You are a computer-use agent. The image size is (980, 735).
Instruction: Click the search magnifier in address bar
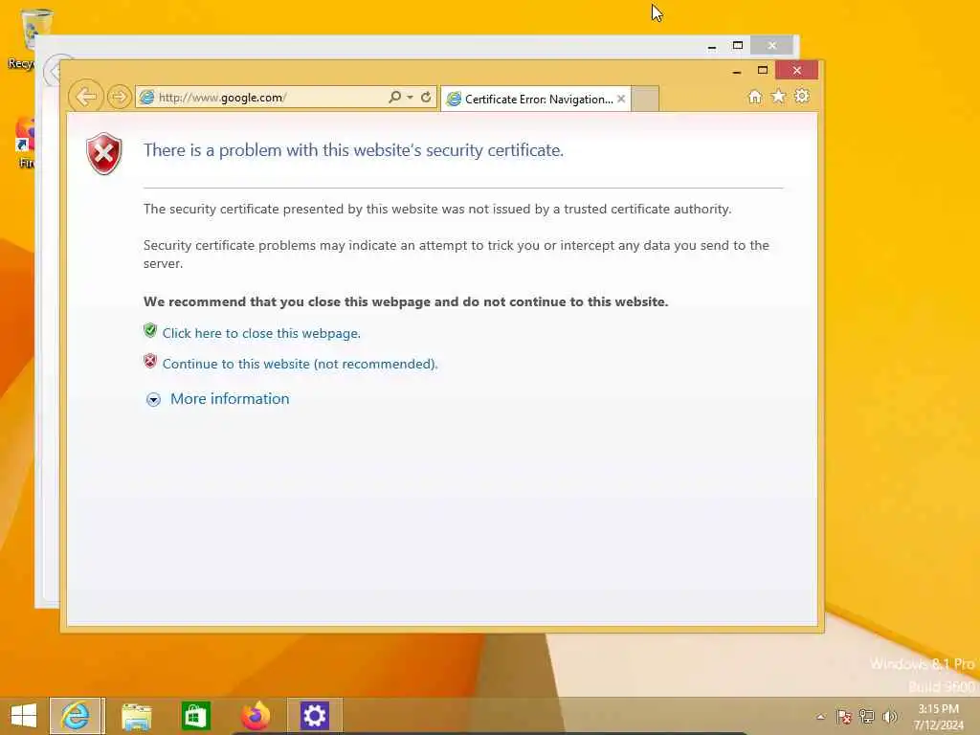(x=394, y=97)
